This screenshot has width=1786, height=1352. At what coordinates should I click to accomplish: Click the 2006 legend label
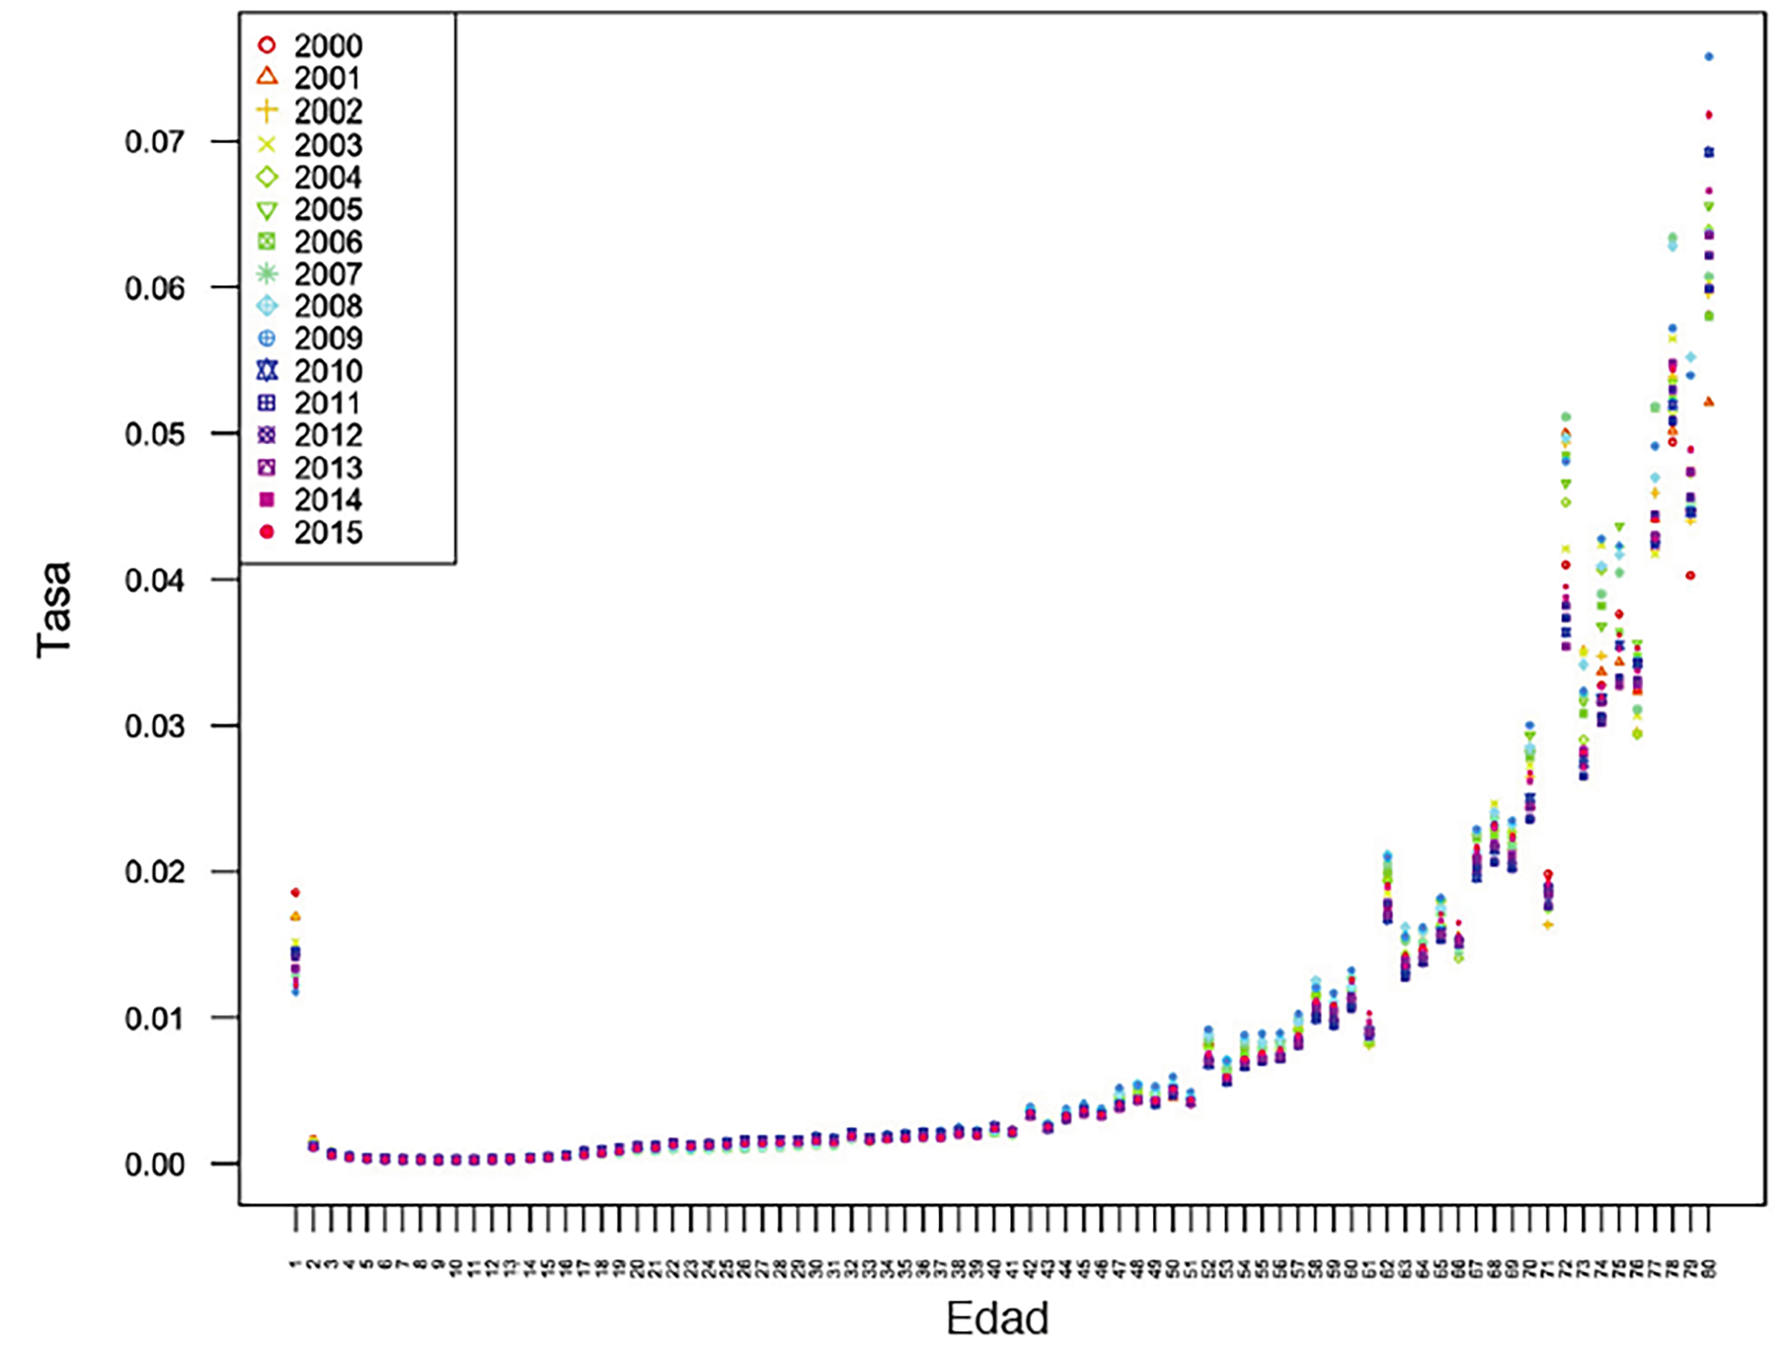point(327,242)
